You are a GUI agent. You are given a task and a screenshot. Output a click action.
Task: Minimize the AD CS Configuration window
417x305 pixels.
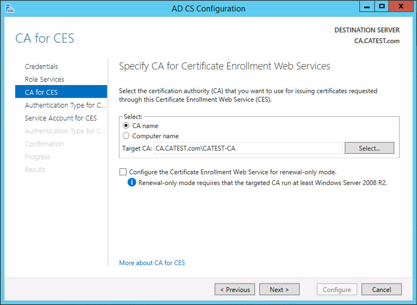(367, 6)
